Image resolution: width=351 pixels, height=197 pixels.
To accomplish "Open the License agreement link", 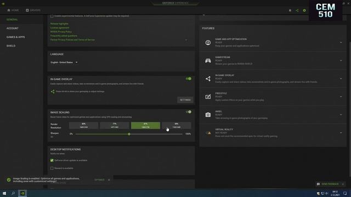I will pyautogui.click(x=60, y=28).
